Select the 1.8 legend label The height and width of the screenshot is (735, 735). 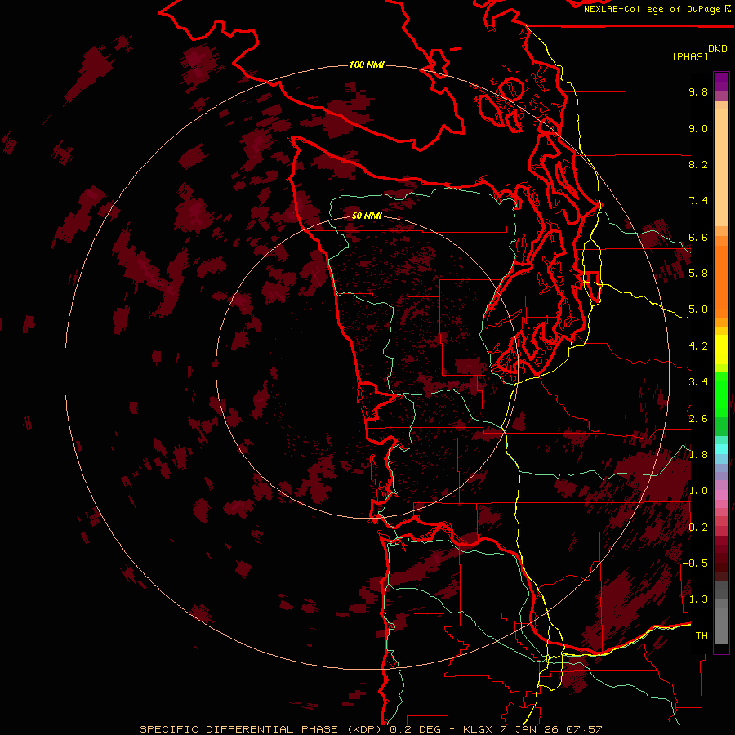tap(698, 455)
